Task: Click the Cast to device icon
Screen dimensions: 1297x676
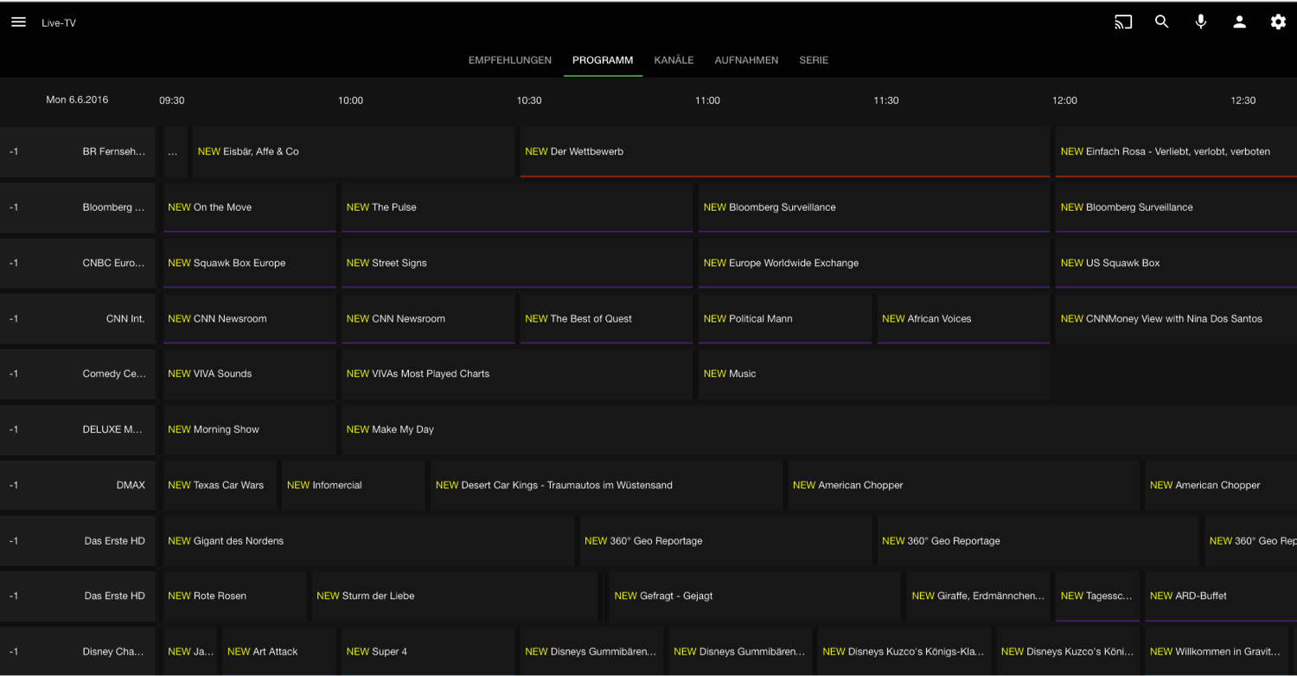Action: click(1123, 22)
